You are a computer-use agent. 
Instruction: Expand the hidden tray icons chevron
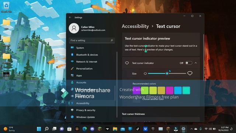[x=191, y=129]
